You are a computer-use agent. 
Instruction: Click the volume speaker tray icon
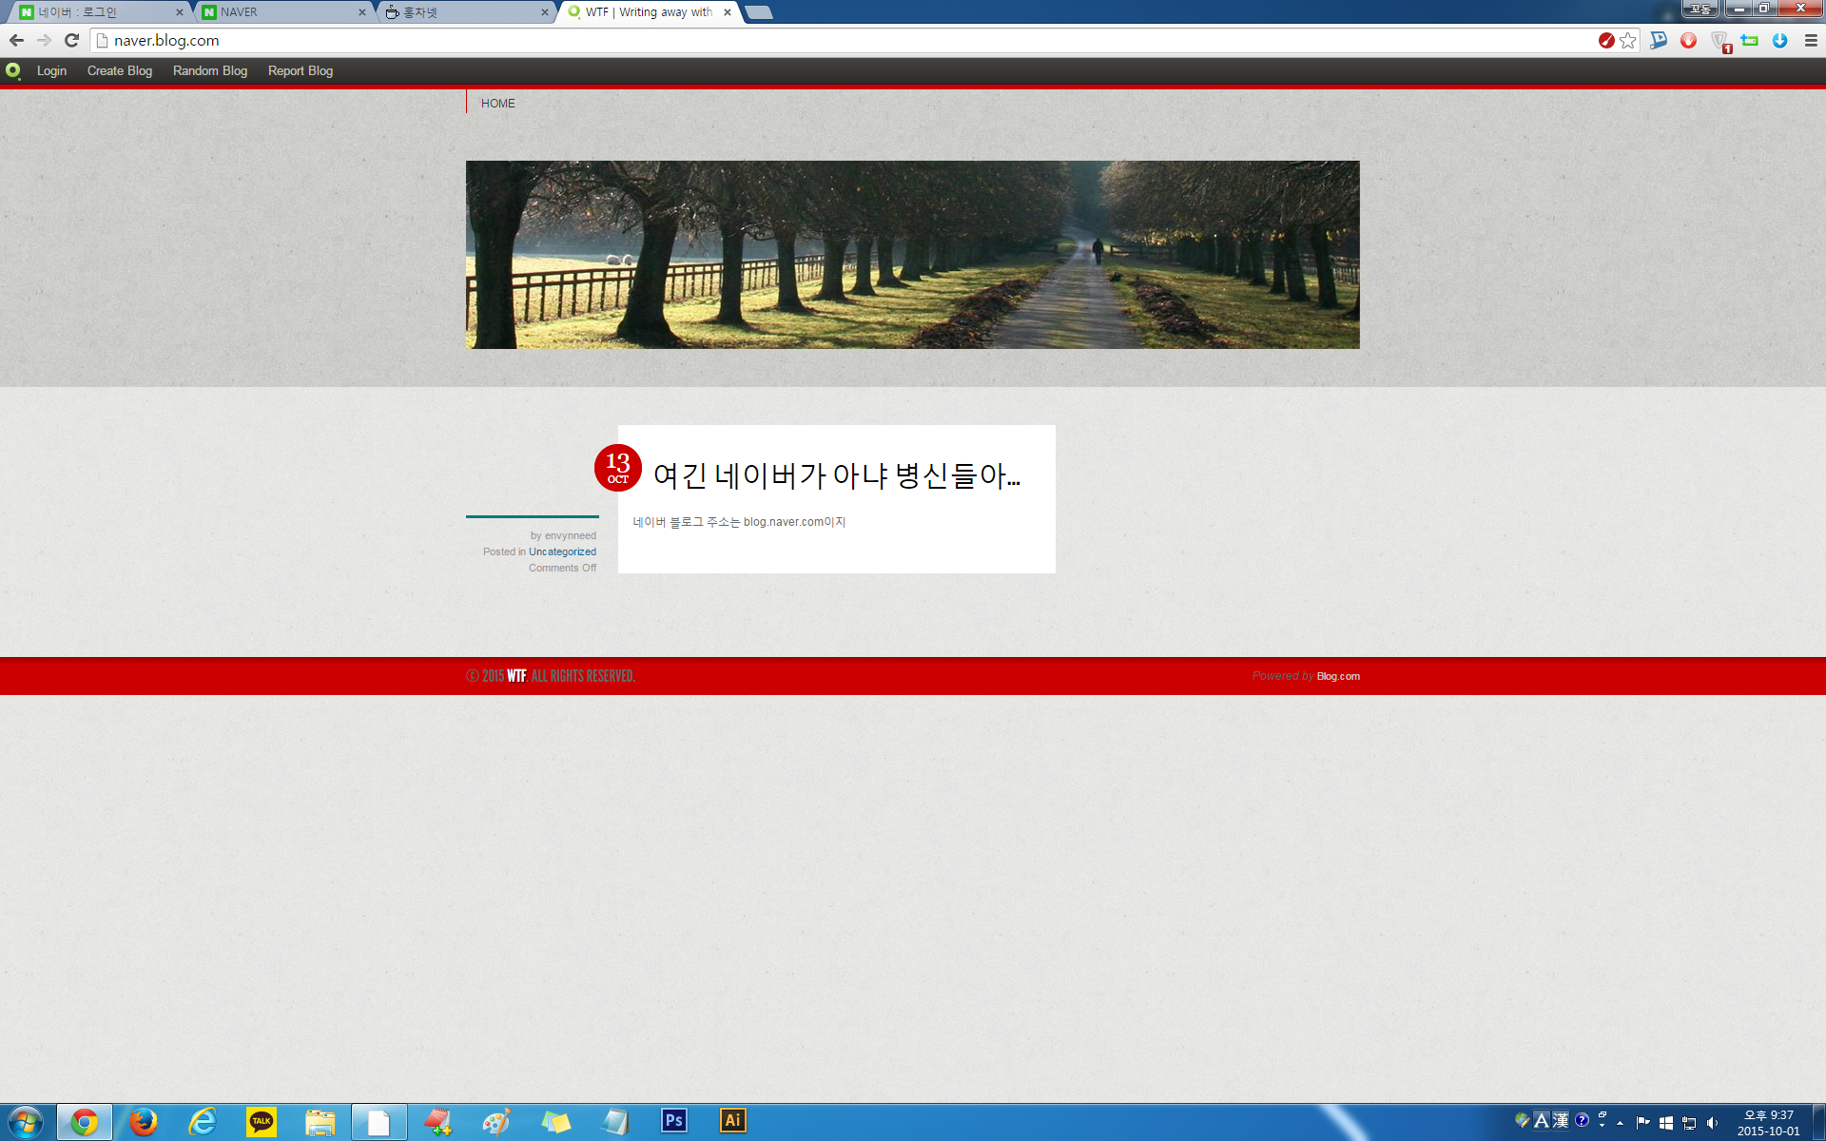[x=1712, y=1122]
